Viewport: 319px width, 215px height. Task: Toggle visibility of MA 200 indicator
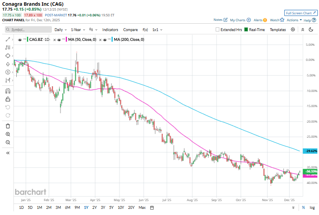(x=105, y=40)
